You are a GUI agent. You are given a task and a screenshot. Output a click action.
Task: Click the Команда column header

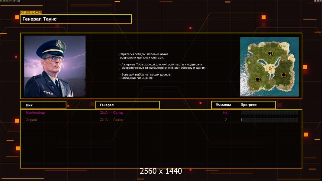point(224,105)
